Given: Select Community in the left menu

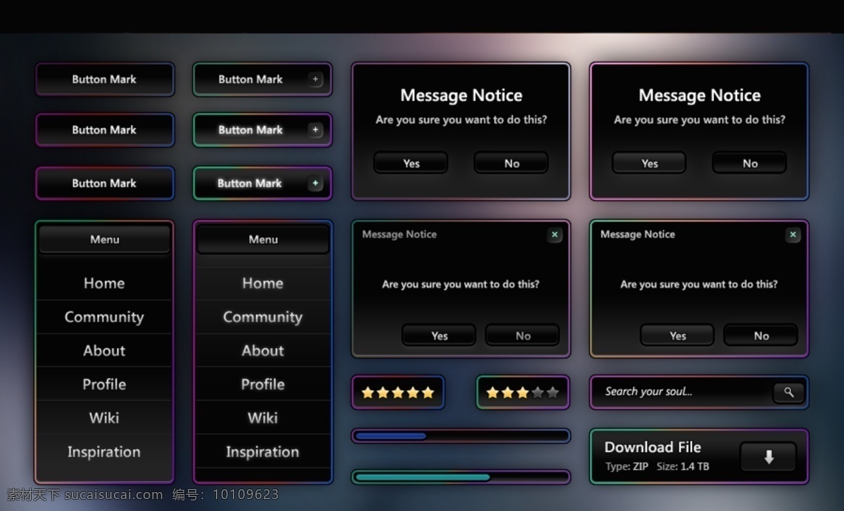Looking at the screenshot, I should (x=104, y=317).
